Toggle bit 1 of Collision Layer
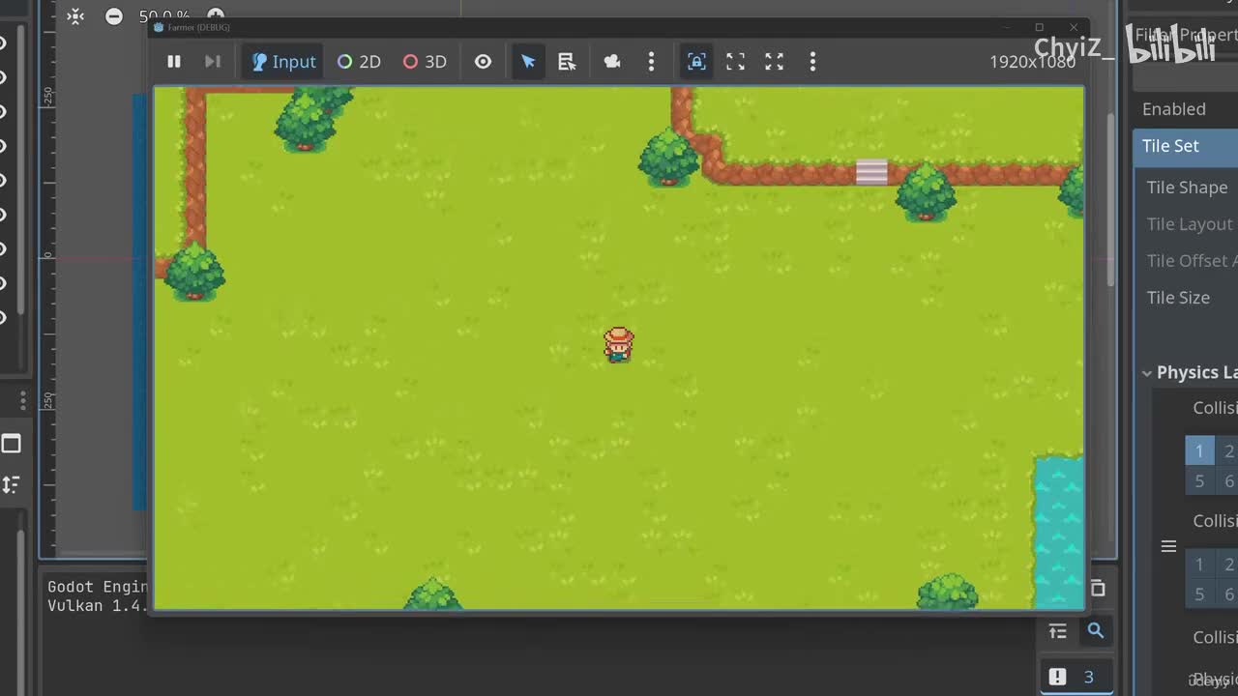This screenshot has height=696, width=1238. (x=1199, y=451)
